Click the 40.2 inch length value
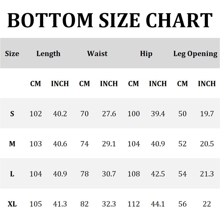The height and width of the screenshot is (220, 220). tap(60, 114)
